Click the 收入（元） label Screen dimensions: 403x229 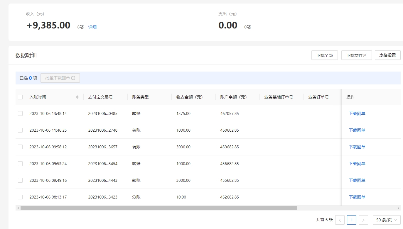click(35, 14)
